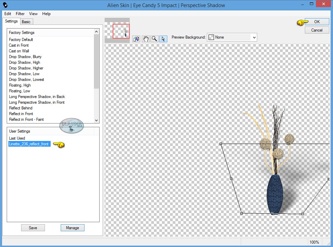This screenshot has height=247, width=333.
Task: Switch to the Basic tab
Action: 26,22
